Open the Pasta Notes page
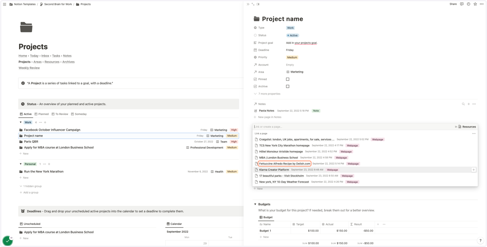The width and height of the screenshot is (487, 247). (x=267, y=111)
